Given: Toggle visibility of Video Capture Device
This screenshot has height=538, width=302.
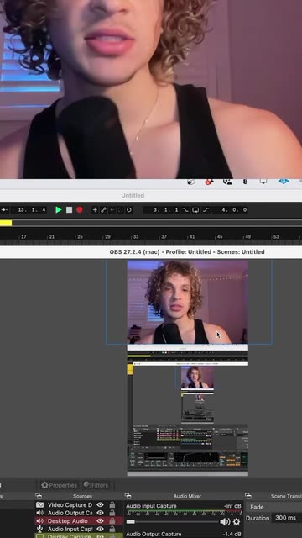Looking at the screenshot, I should tap(100, 504).
